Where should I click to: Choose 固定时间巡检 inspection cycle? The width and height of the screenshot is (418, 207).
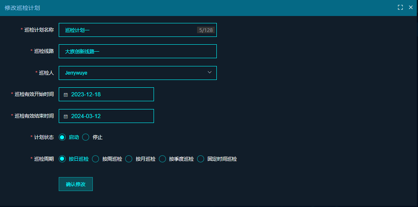(200, 159)
